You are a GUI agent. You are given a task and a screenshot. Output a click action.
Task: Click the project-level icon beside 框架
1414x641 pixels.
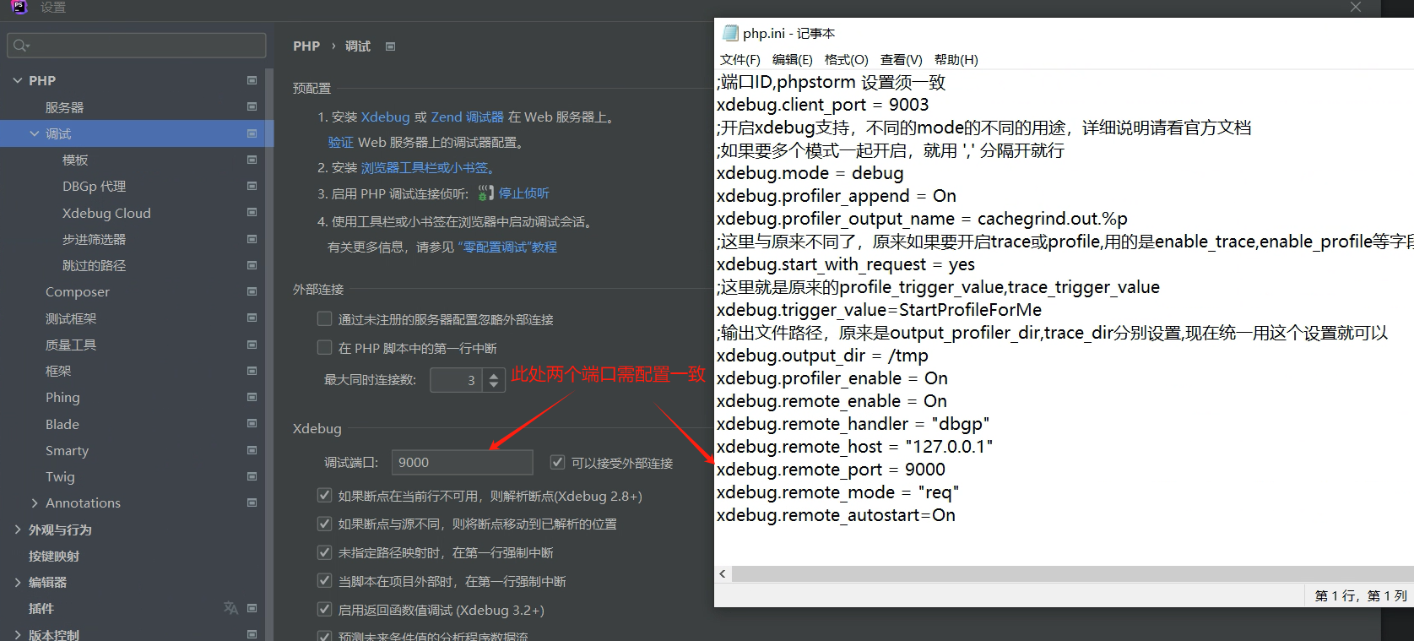[252, 370]
